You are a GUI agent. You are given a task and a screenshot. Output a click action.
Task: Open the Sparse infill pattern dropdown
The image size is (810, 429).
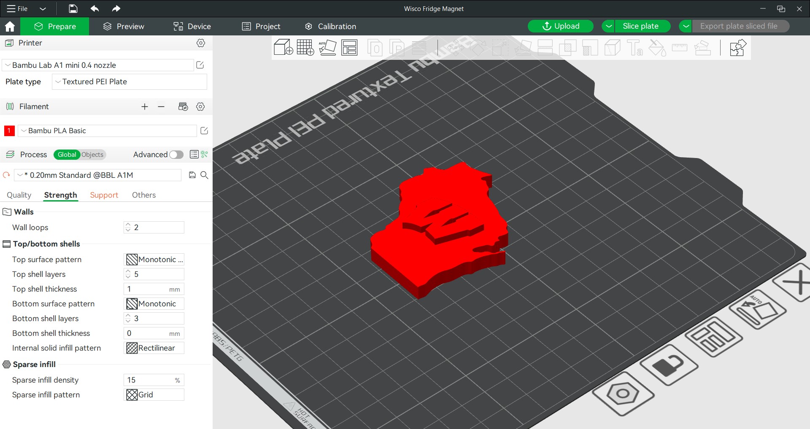pos(154,395)
